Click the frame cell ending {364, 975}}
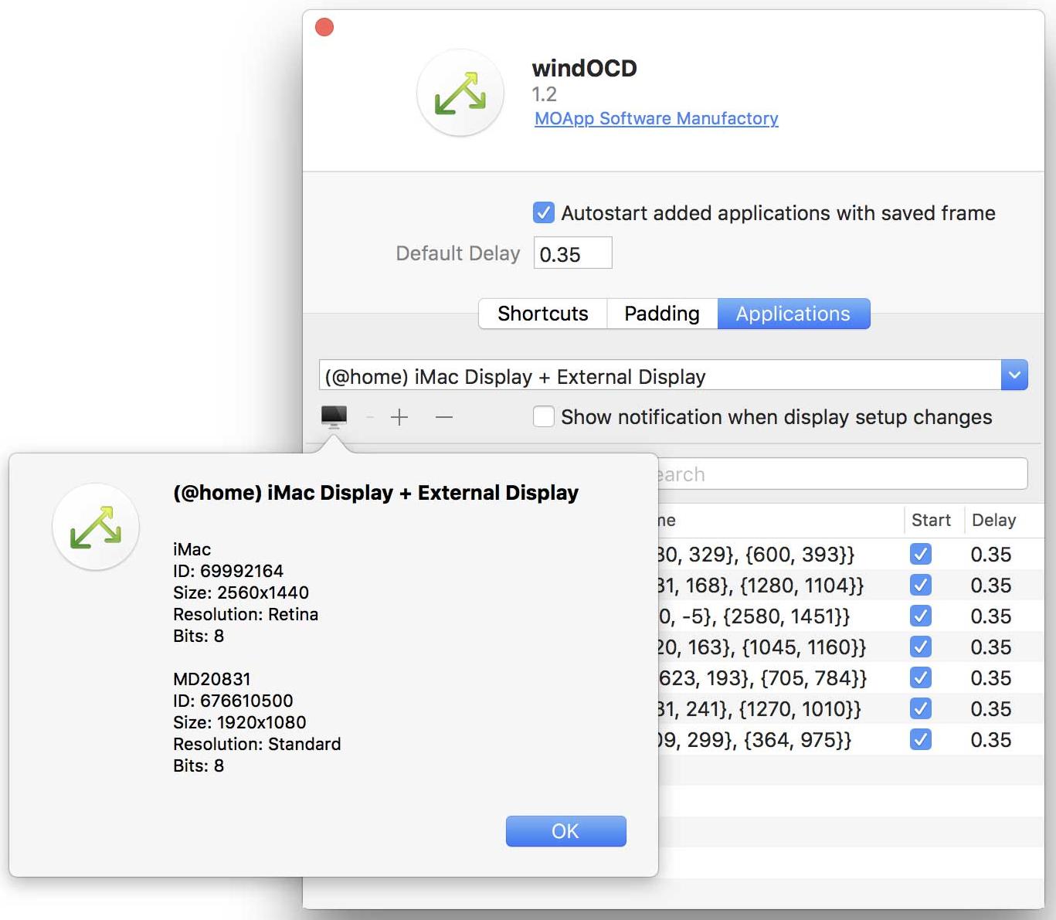 [x=755, y=740]
